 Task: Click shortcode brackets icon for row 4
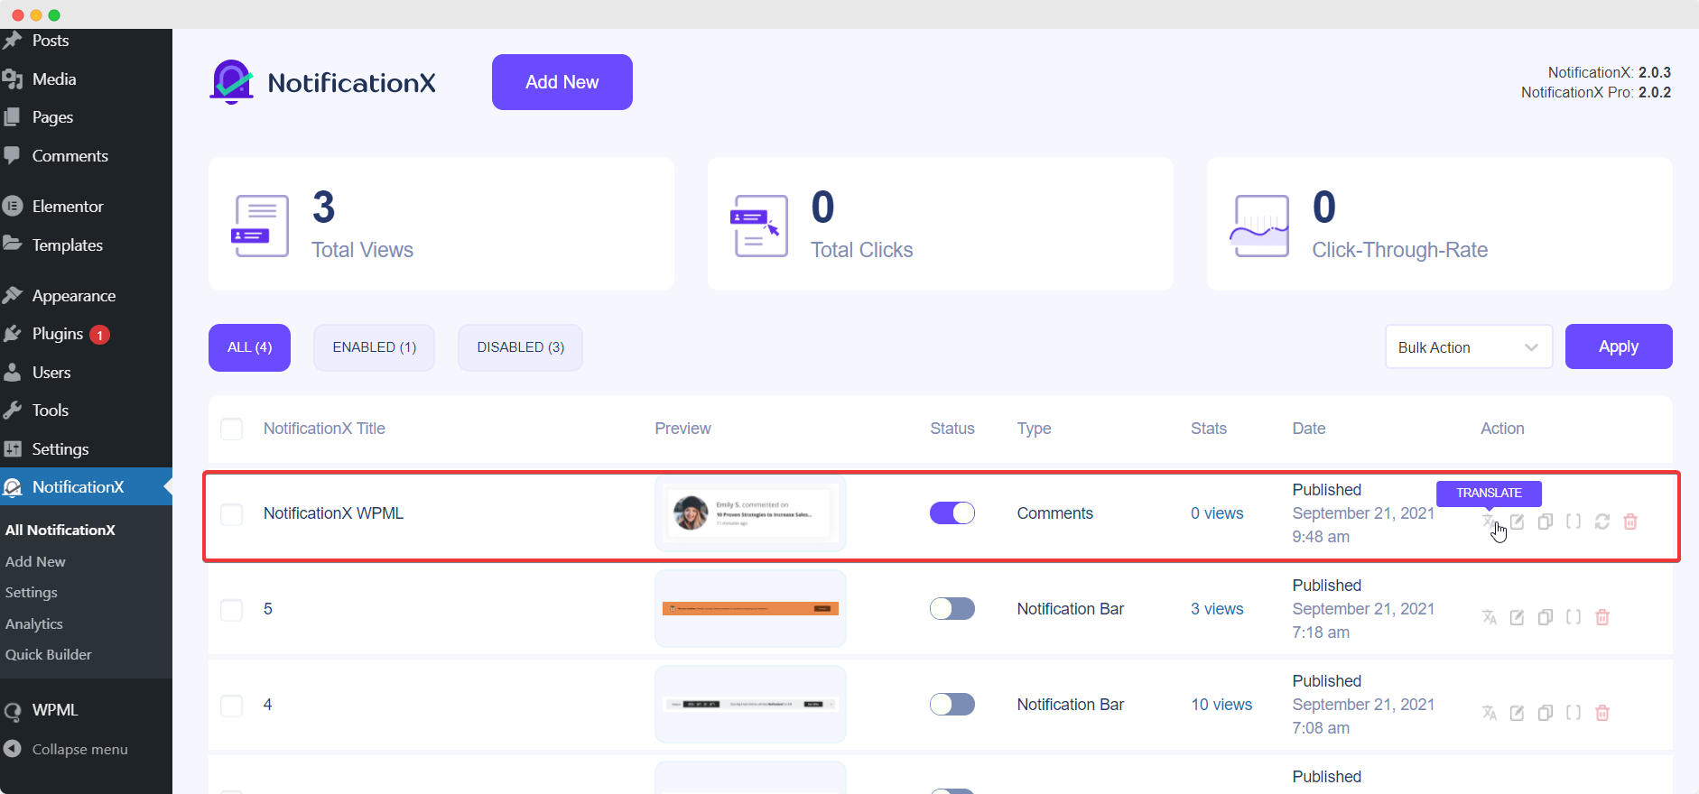click(1574, 713)
